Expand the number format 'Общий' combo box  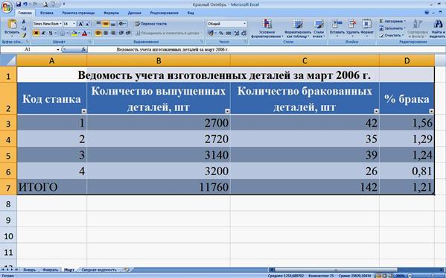pyautogui.click(x=245, y=24)
